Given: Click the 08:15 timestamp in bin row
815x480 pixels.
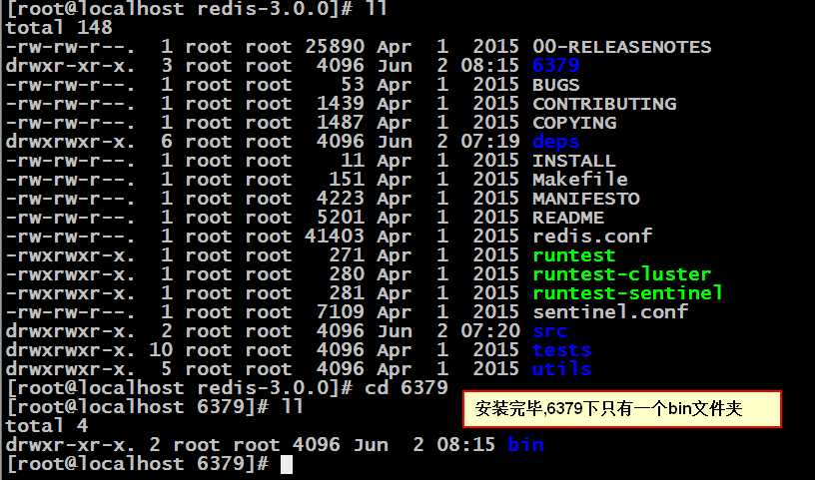Looking at the screenshot, I should click(466, 445).
